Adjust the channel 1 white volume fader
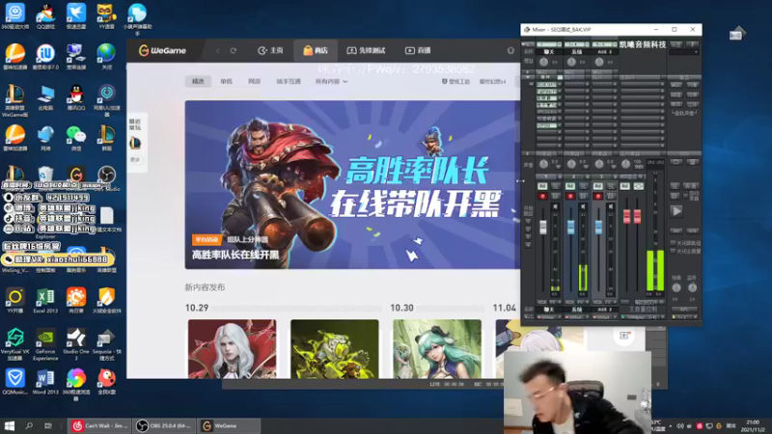772x434 pixels. point(542,227)
